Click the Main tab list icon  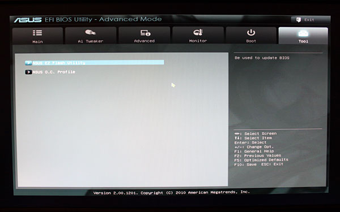click(x=37, y=33)
